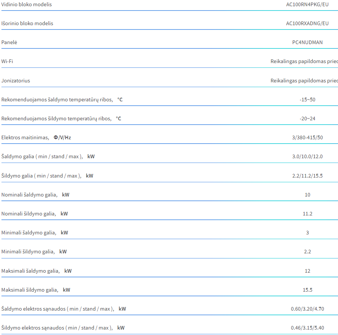
Task: Click cooling power consumption value 0.60/3.20/4.70
Action: 307,309
